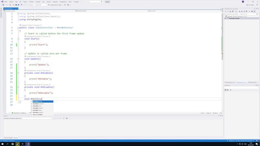Click the navigate backward toolbar icon
The height and width of the screenshot is (146, 260).
[x=3, y=5]
